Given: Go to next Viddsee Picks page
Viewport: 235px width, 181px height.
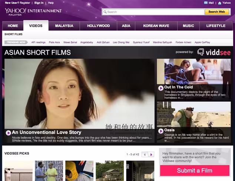Looking at the screenshot, I should 151,154.
